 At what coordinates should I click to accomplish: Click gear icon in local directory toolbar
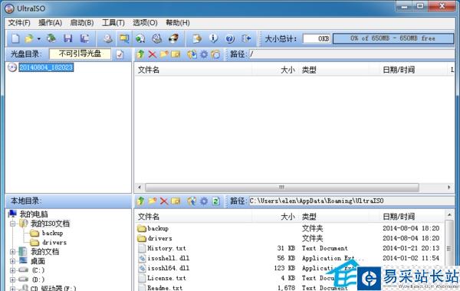204,201
